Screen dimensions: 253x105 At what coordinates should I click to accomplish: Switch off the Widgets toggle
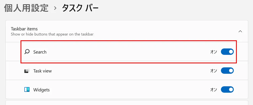227,90
